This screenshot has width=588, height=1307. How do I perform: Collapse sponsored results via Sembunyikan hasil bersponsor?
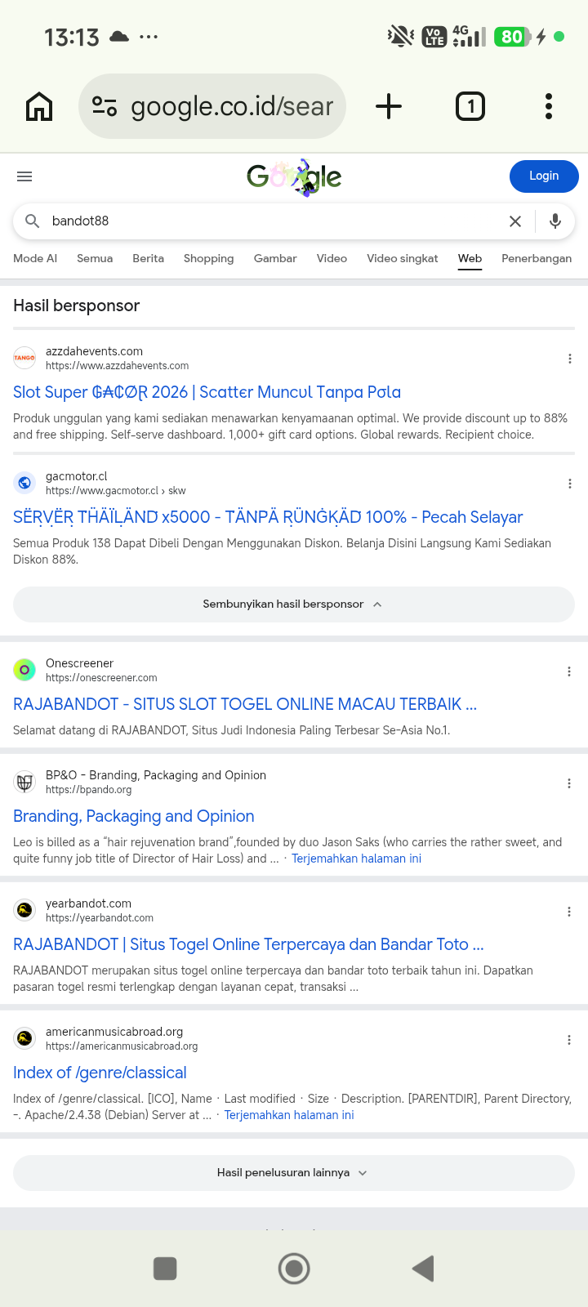(294, 604)
